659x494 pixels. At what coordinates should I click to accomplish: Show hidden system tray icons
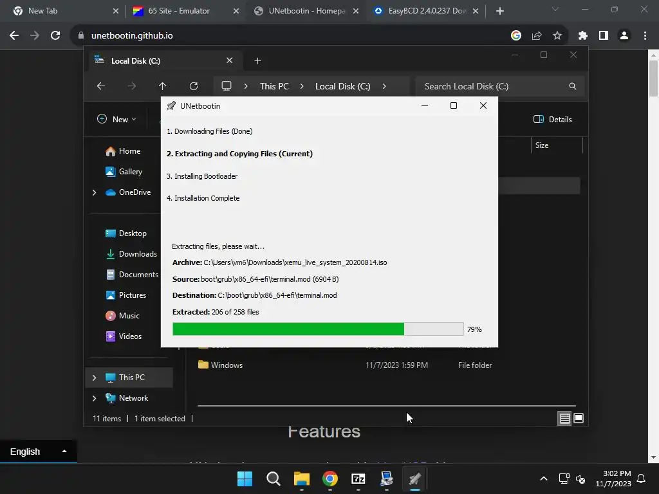tap(543, 479)
